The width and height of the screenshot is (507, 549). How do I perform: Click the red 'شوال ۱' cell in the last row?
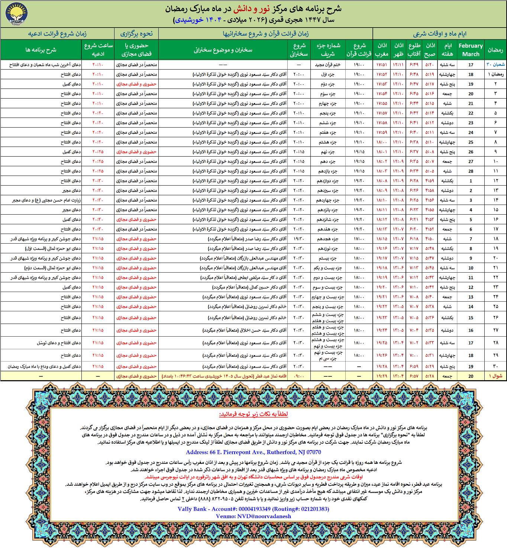tap(495, 376)
